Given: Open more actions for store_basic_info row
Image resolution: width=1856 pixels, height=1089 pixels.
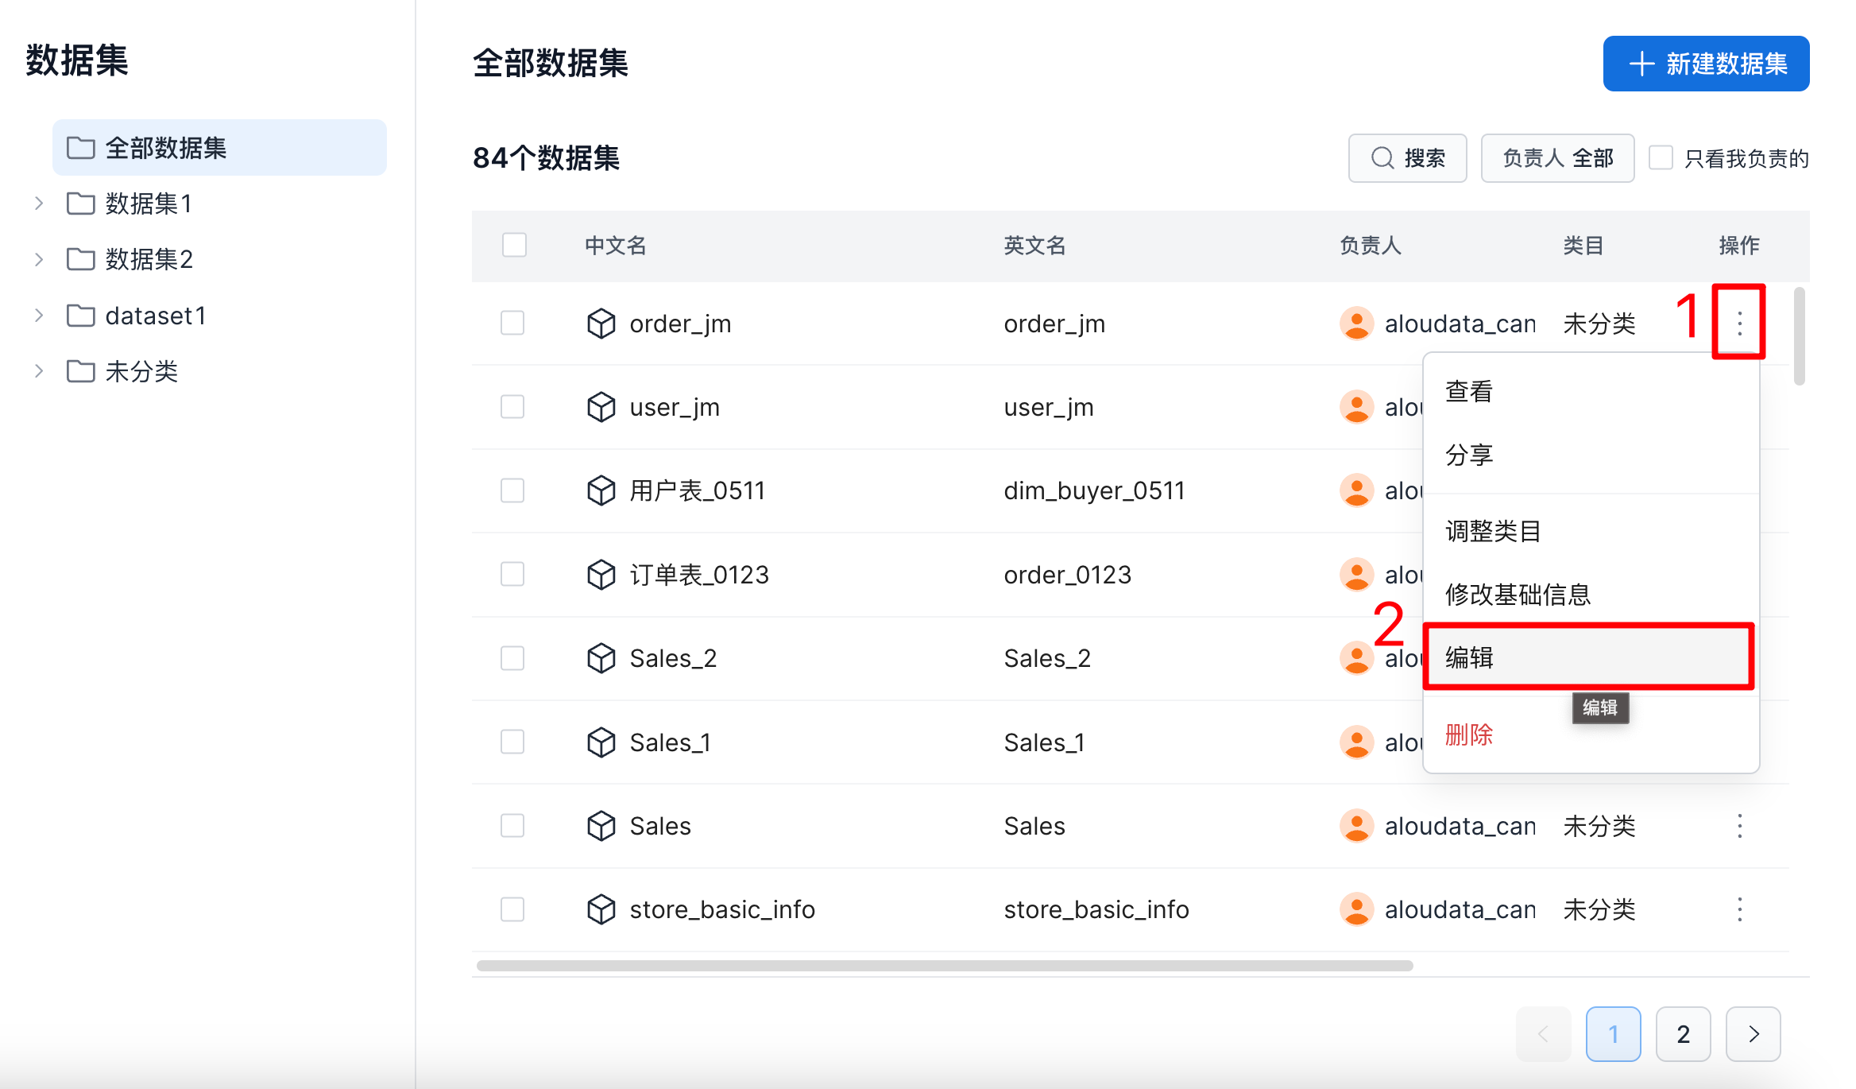Looking at the screenshot, I should point(1739,909).
